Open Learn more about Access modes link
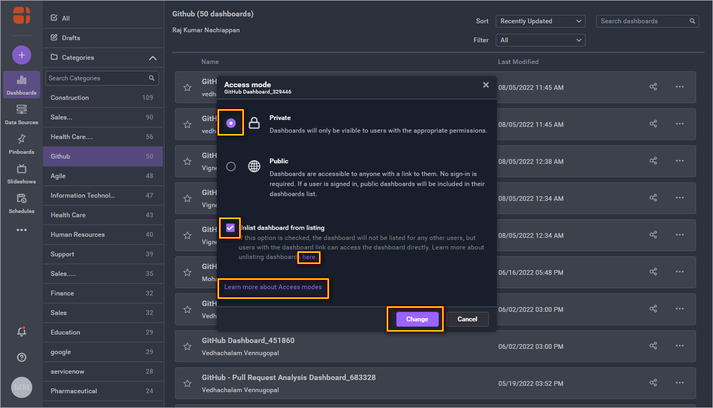This screenshot has height=408, width=713. (273, 287)
